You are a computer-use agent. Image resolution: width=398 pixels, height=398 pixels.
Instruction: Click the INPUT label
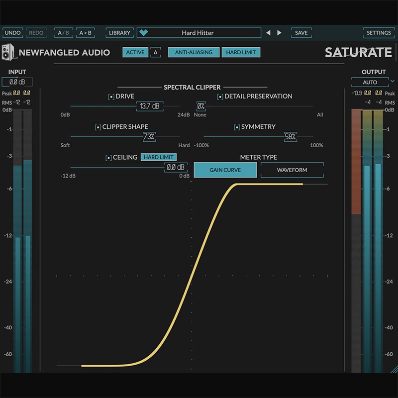pos(17,72)
